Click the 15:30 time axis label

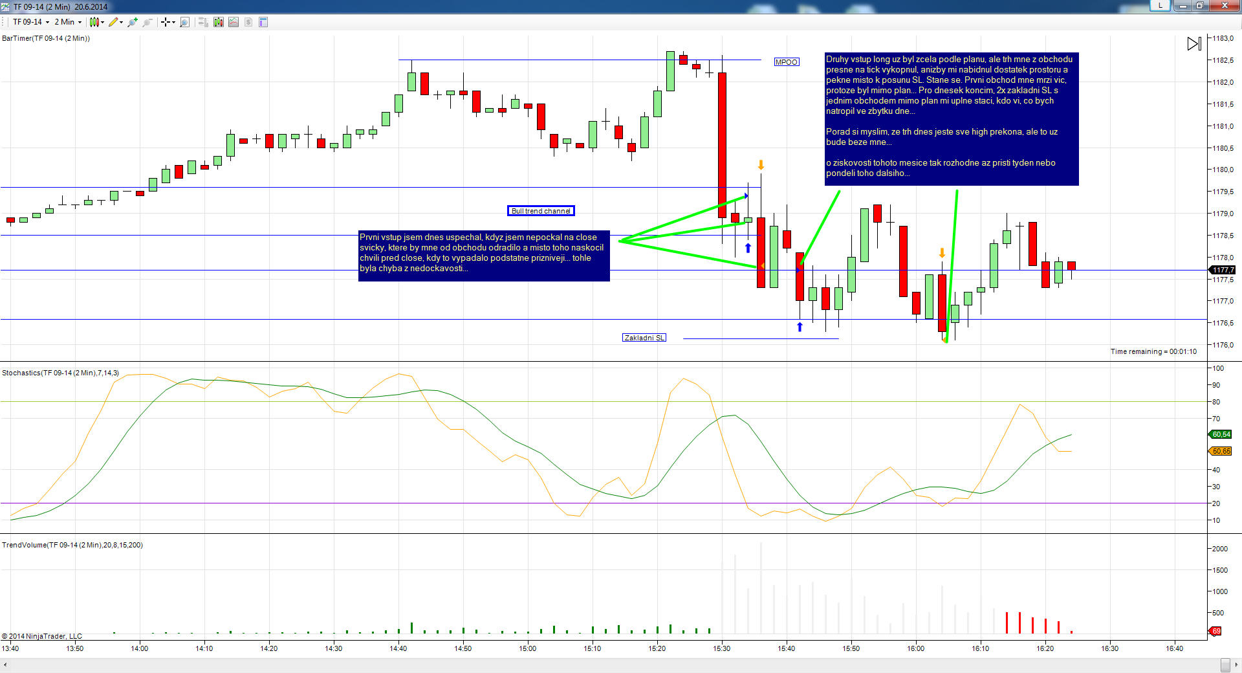pyautogui.click(x=722, y=648)
